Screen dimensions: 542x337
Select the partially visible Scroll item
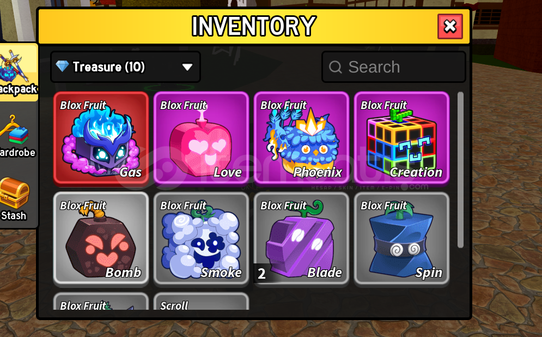click(201, 302)
